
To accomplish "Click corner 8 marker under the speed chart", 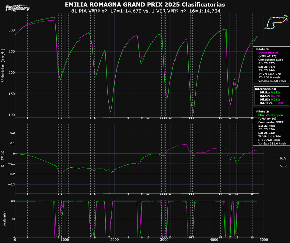I will click(x=128, y=118).
